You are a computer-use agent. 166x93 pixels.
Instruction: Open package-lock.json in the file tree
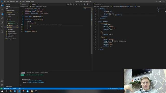click(11, 33)
